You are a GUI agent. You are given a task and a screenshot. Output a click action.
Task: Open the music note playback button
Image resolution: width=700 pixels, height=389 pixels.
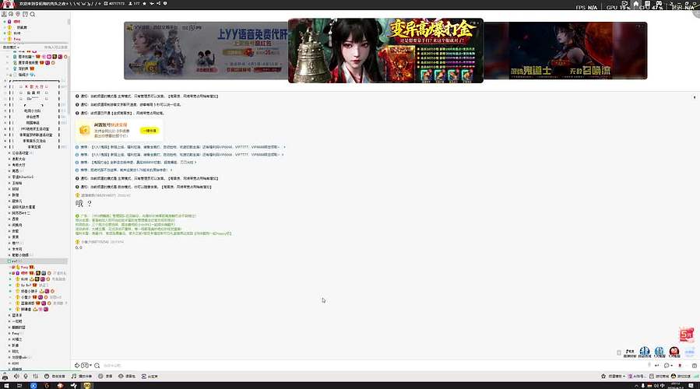[x=82, y=377]
